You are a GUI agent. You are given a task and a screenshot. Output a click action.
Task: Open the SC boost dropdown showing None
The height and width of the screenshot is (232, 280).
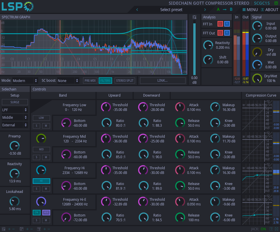[x=68, y=81]
